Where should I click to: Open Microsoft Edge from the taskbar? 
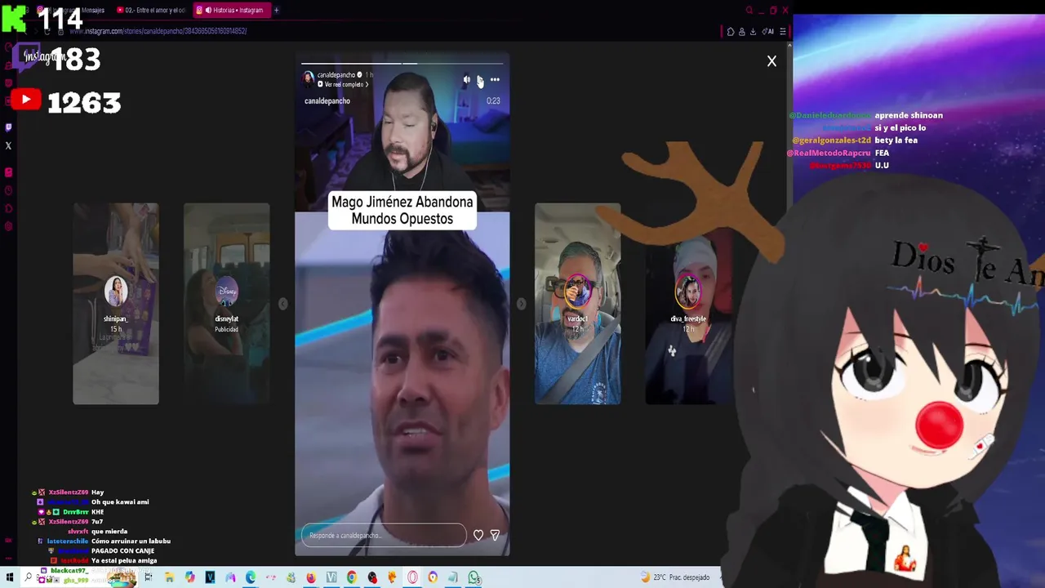[x=250, y=577]
